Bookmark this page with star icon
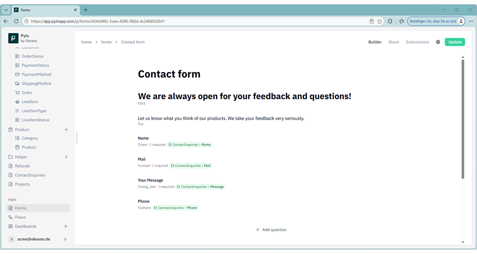Viewport: 477px width, 254px height. [x=380, y=21]
